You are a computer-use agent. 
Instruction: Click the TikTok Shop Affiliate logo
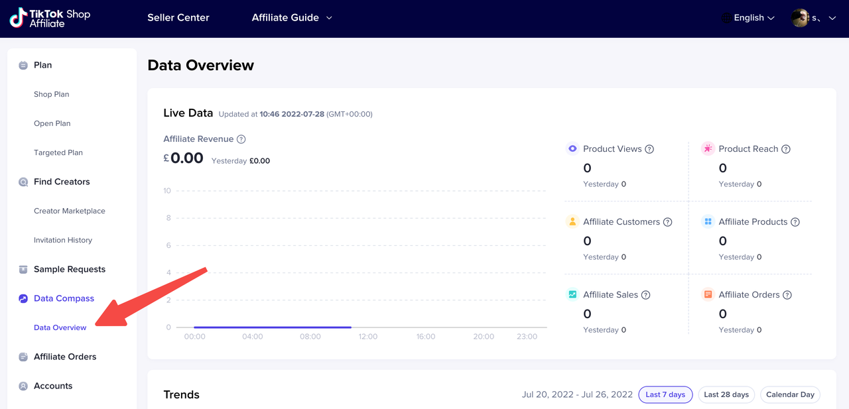[x=50, y=19]
